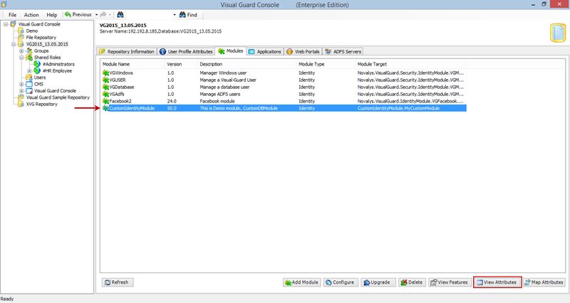The width and height of the screenshot is (570, 303).
Task: Switch to User Profile Attributes tab
Action: coord(186,51)
